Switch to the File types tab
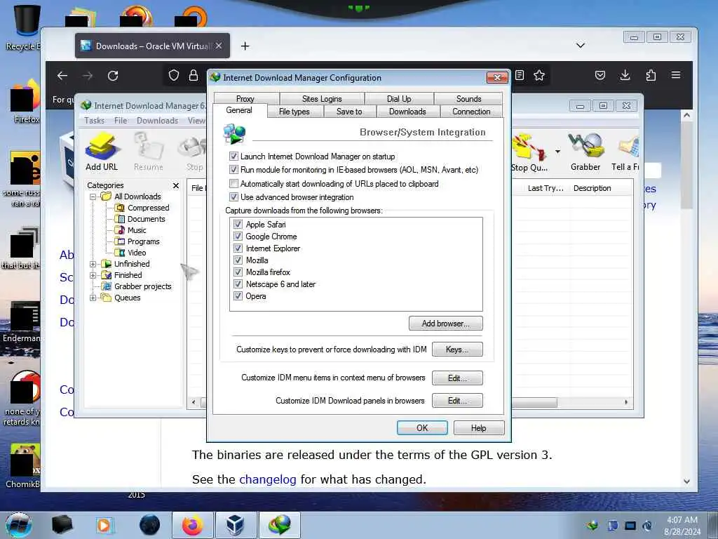The image size is (718, 539). [294, 112]
